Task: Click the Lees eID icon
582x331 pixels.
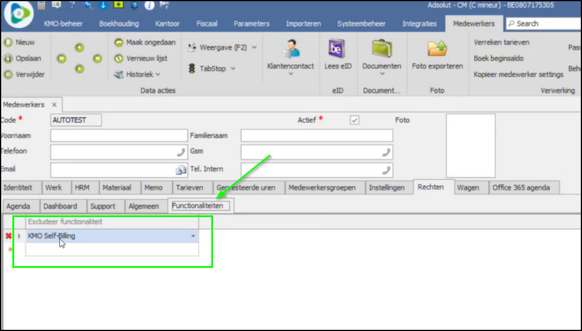Action: pos(338,48)
